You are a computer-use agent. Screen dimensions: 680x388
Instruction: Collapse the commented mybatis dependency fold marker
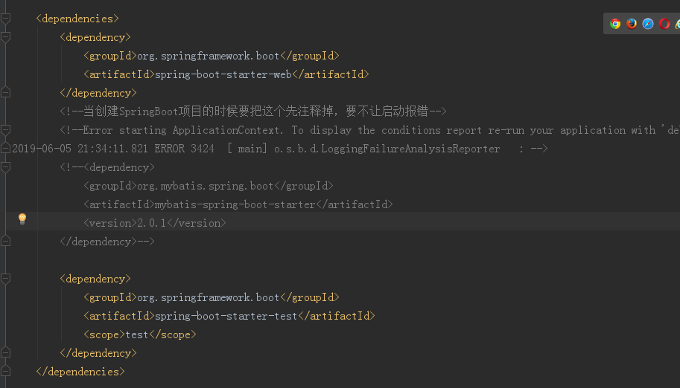point(6,167)
